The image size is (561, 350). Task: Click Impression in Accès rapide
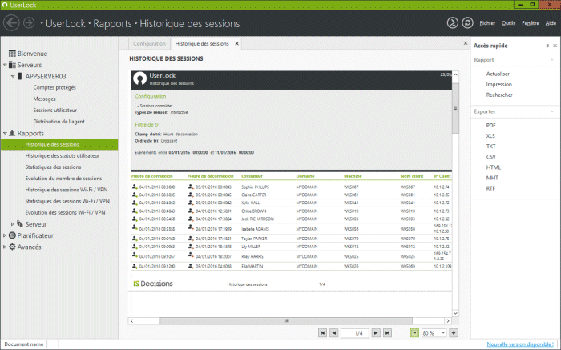pos(498,84)
